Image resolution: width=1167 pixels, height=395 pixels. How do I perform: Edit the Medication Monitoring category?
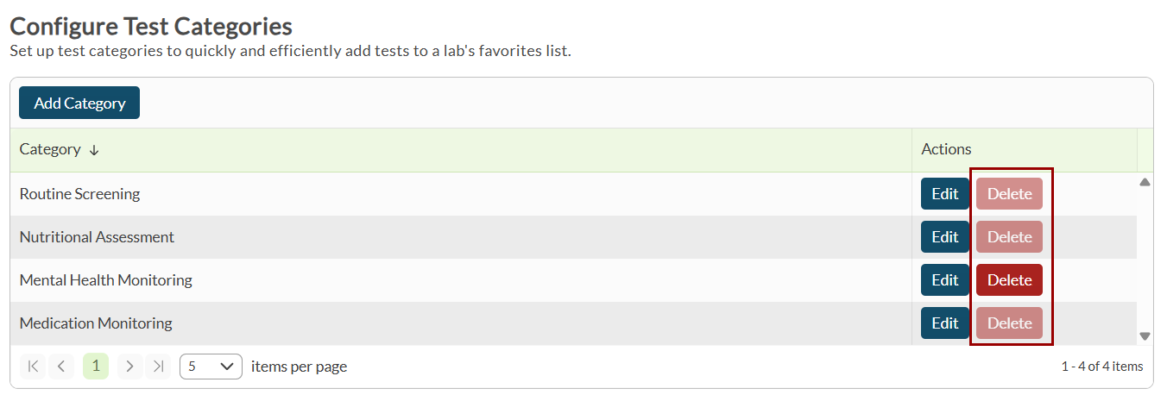pyautogui.click(x=944, y=323)
